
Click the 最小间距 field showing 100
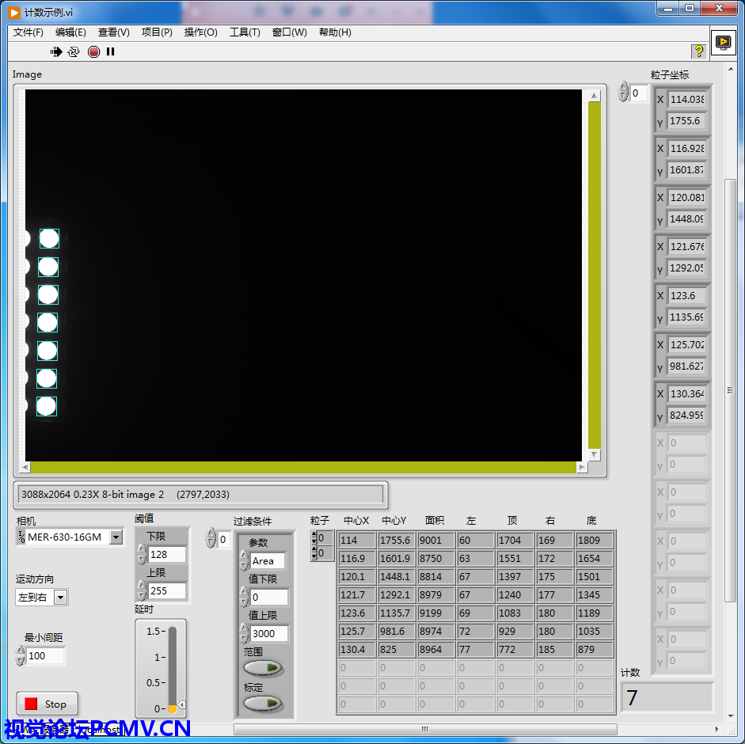click(x=46, y=655)
